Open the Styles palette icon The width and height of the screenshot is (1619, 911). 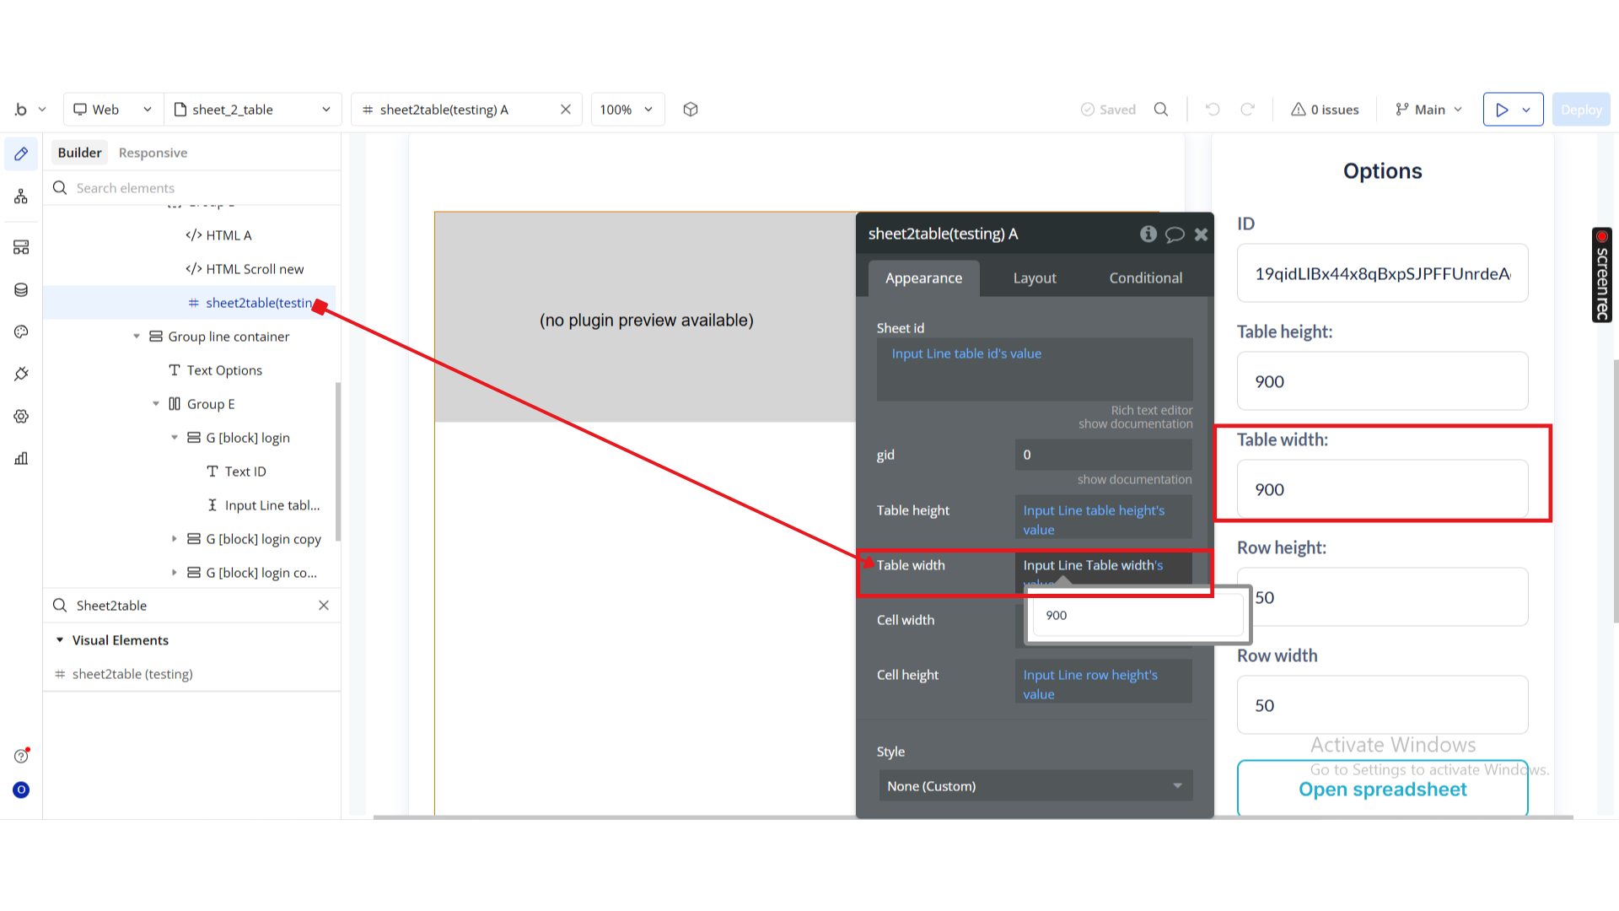point(21,332)
